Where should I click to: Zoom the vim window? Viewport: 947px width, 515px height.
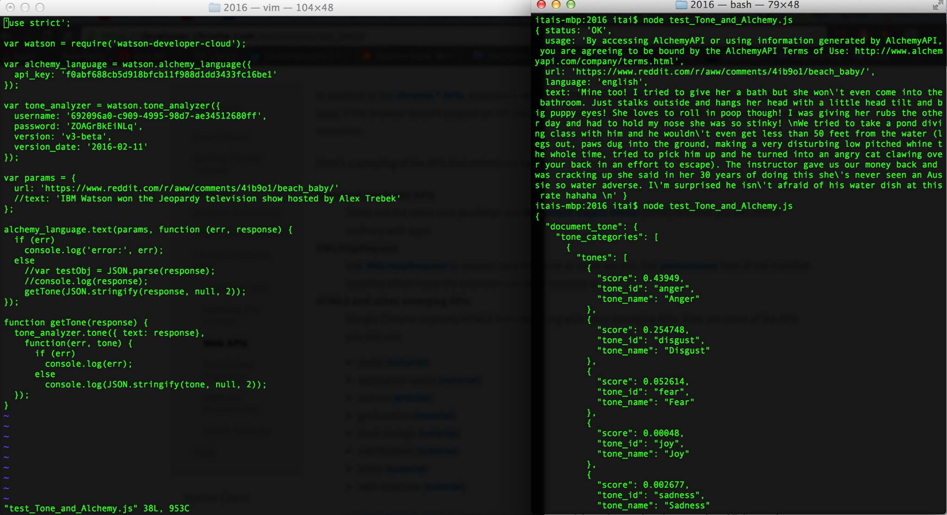pyautogui.click(x=40, y=7)
